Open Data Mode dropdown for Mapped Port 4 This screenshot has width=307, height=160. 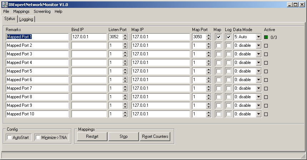pos(259,62)
